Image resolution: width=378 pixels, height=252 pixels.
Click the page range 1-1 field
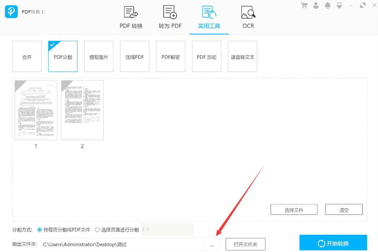[168, 229]
